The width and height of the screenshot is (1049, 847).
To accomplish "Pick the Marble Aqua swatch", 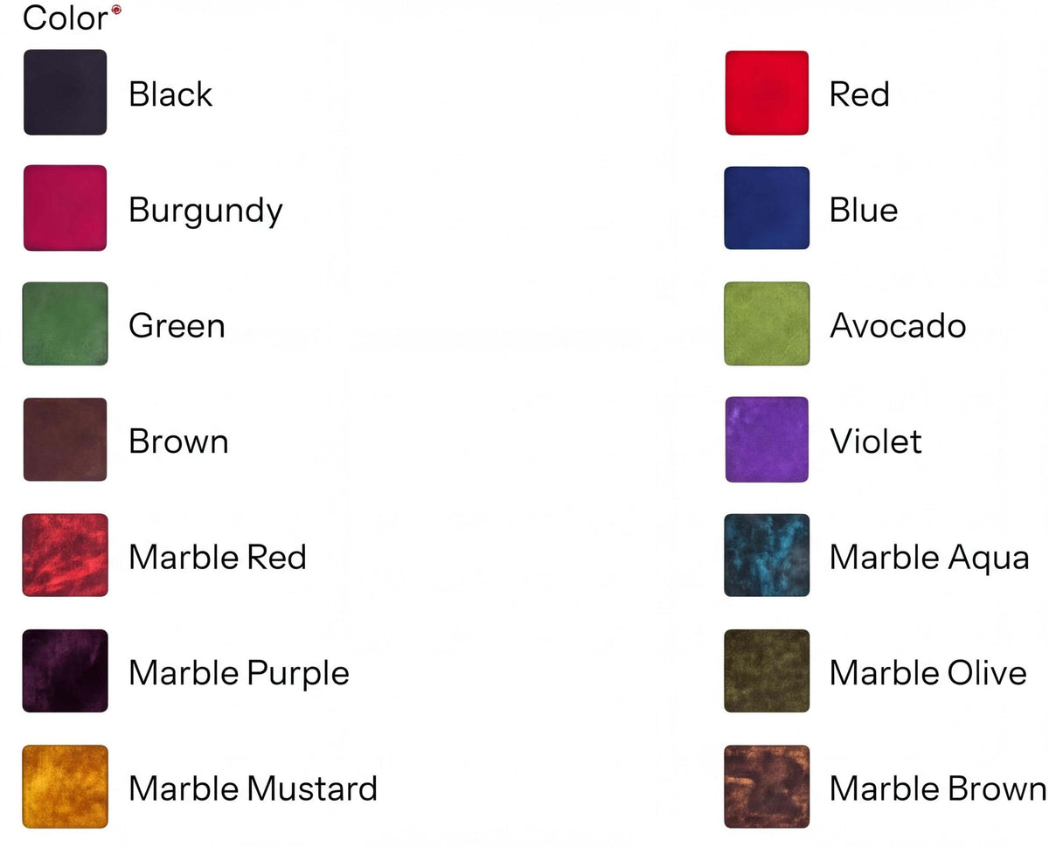I will tap(767, 555).
